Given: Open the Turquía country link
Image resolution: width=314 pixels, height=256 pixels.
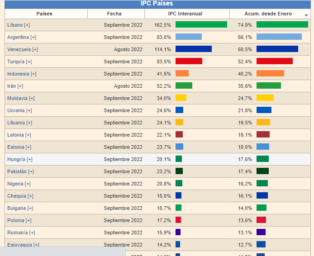Looking at the screenshot, I should (16, 62).
